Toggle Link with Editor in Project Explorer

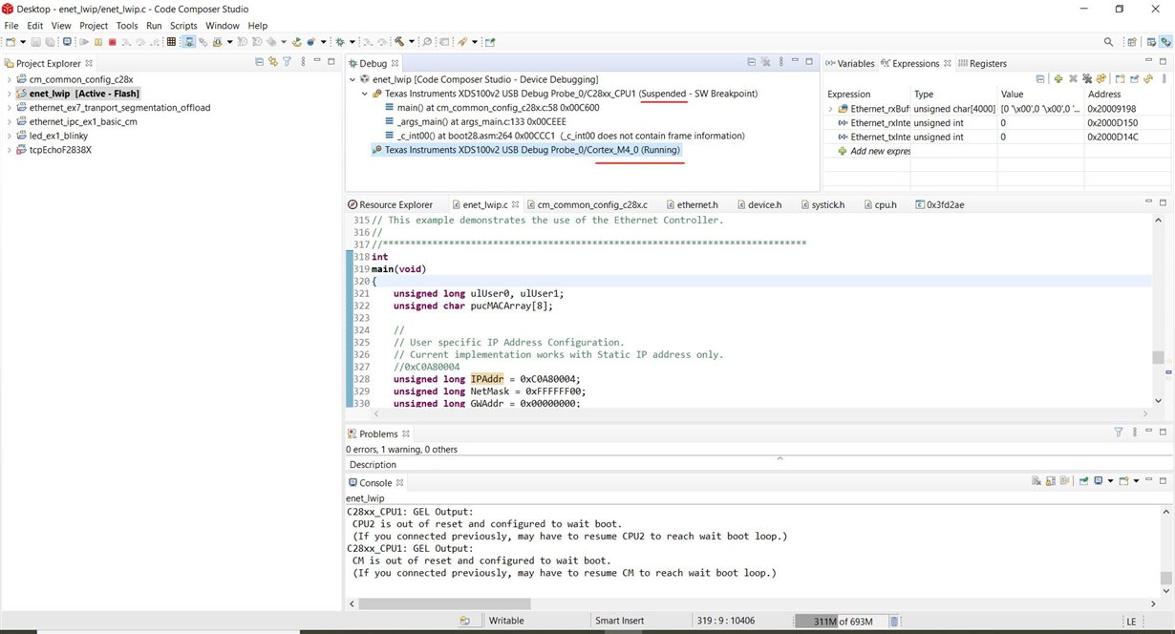(272, 63)
